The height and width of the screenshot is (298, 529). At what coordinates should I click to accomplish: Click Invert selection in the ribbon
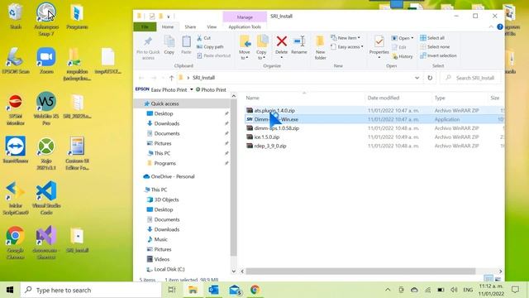point(438,55)
